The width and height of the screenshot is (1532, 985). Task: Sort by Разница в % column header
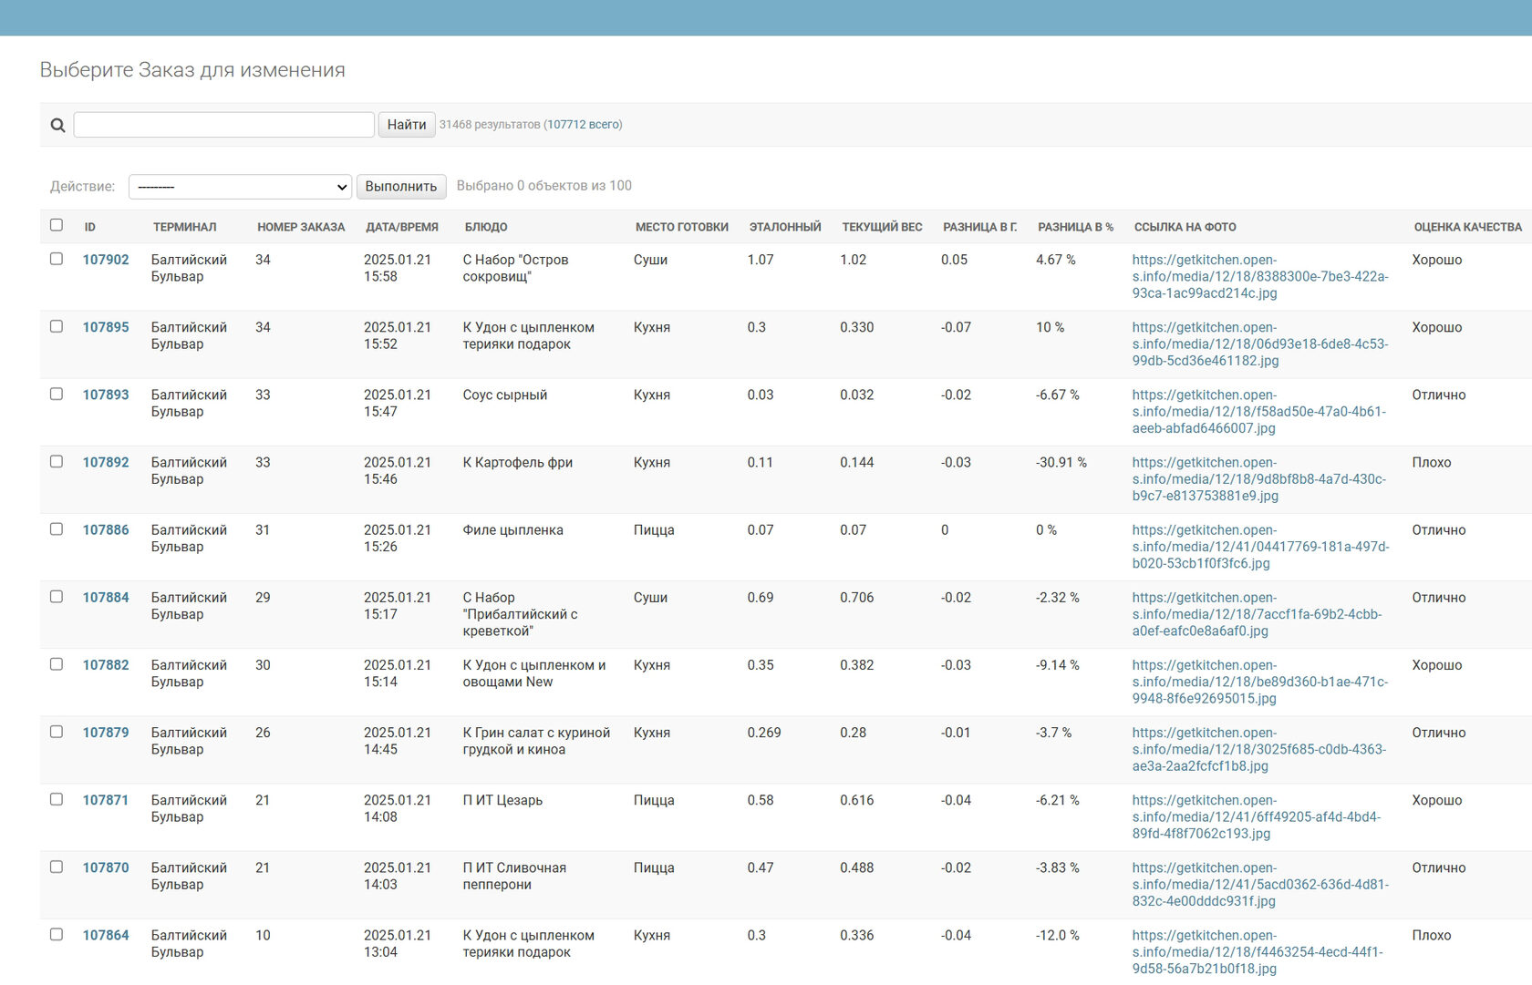click(x=1076, y=227)
